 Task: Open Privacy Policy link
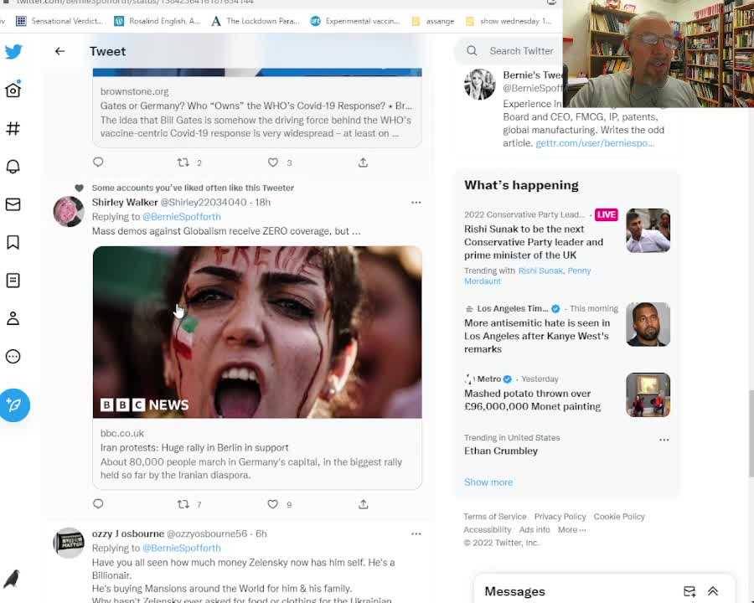[560, 517]
